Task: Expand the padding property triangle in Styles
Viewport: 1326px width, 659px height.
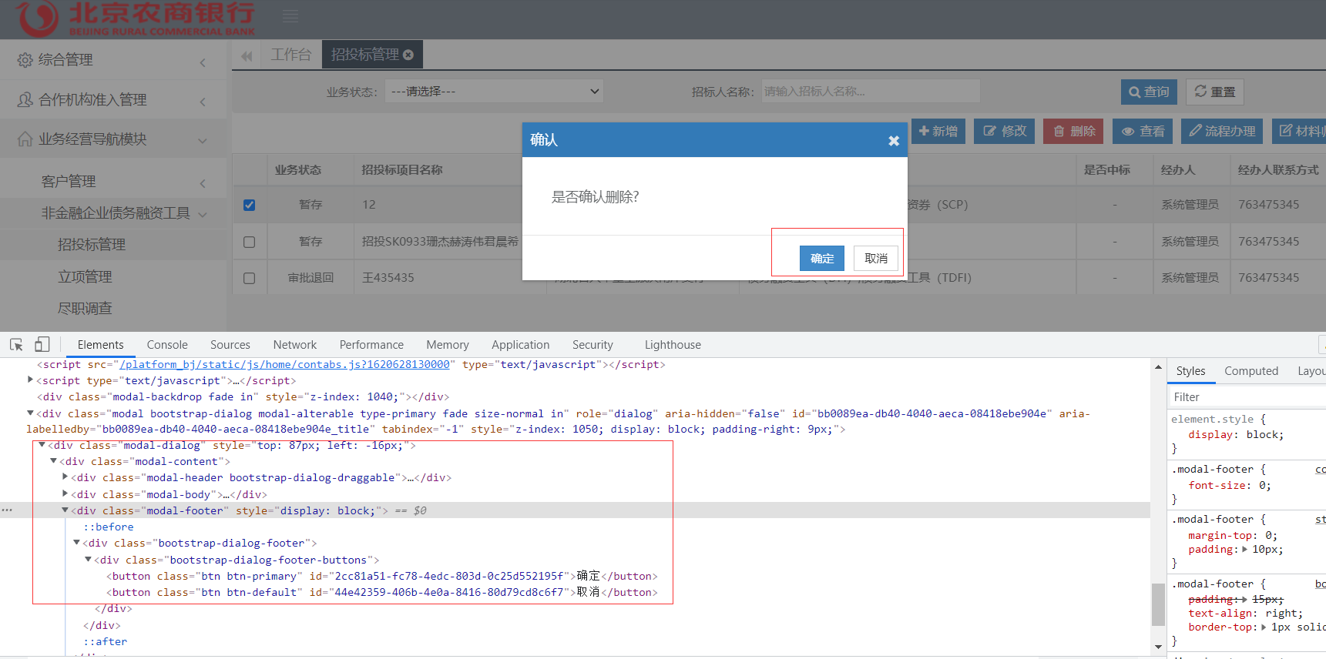Action: pos(1246,550)
